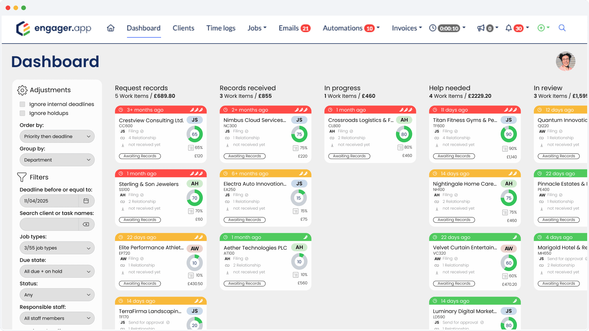Enable Ignore internal deadlines
Viewport: 589px width, 331px height.
(x=22, y=104)
